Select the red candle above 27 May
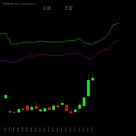The width and height of the screenshot is (136, 136). tap(27, 108)
